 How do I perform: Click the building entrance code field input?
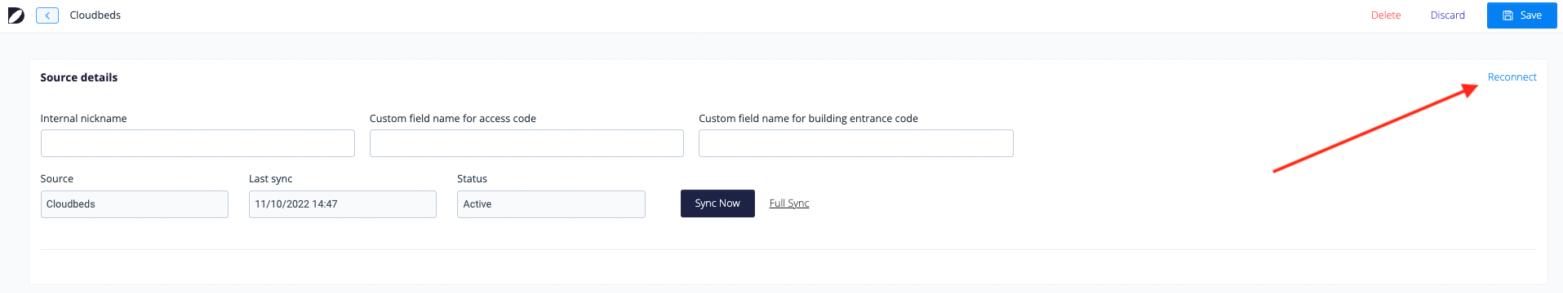pyautogui.click(x=856, y=143)
